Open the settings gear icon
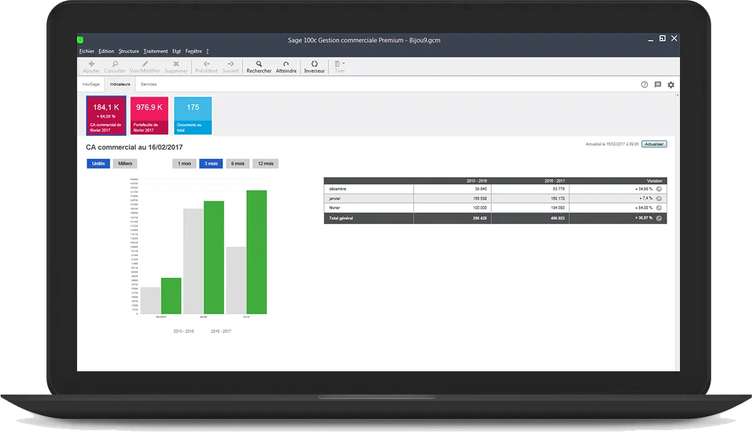The height and width of the screenshot is (432, 752). coord(671,85)
